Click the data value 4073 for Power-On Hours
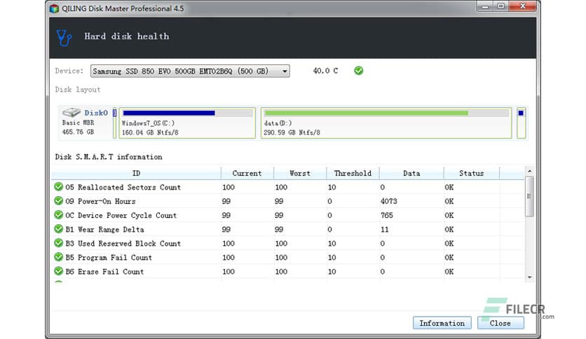The width and height of the screenshot is (586, 339). pyautogui.click(x=388, y=201)
